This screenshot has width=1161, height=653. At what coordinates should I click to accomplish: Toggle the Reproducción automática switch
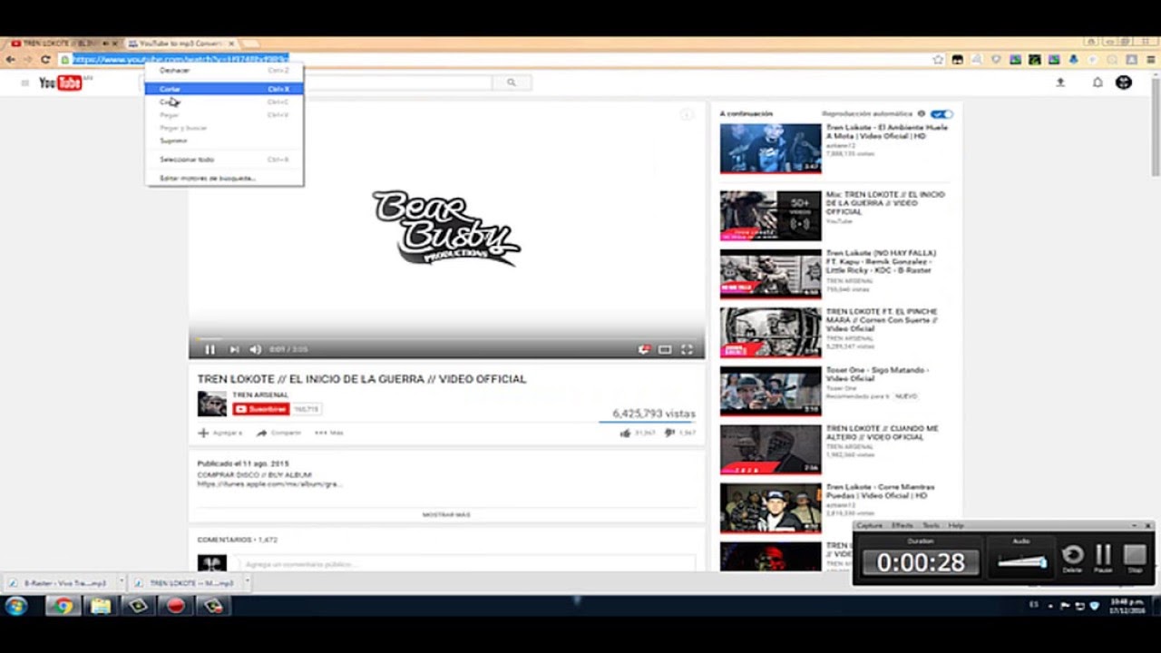(x=942, y=114)
